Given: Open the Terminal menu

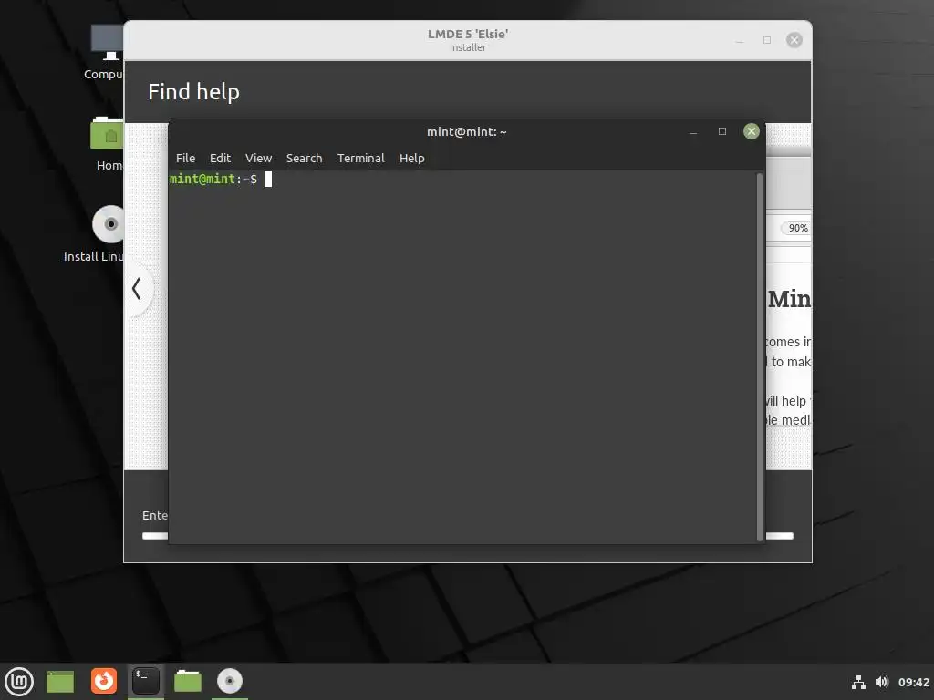Looking at the screenshot, I should click(x=361, y=159).
